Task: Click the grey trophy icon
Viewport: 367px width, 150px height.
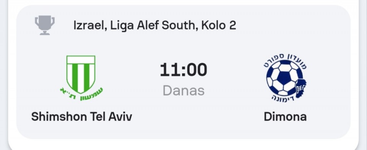Action: point(45,25)
